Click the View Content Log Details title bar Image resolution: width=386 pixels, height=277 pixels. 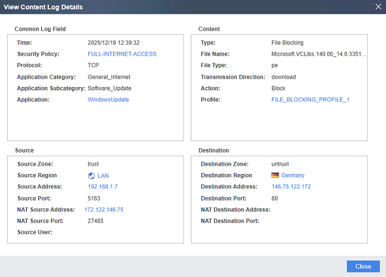click(165, 7)
